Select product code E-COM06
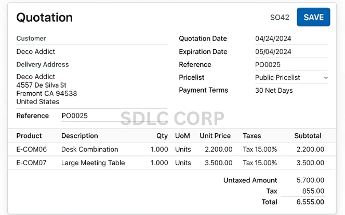This screenshot has width=345, height=215. point(32,149)
